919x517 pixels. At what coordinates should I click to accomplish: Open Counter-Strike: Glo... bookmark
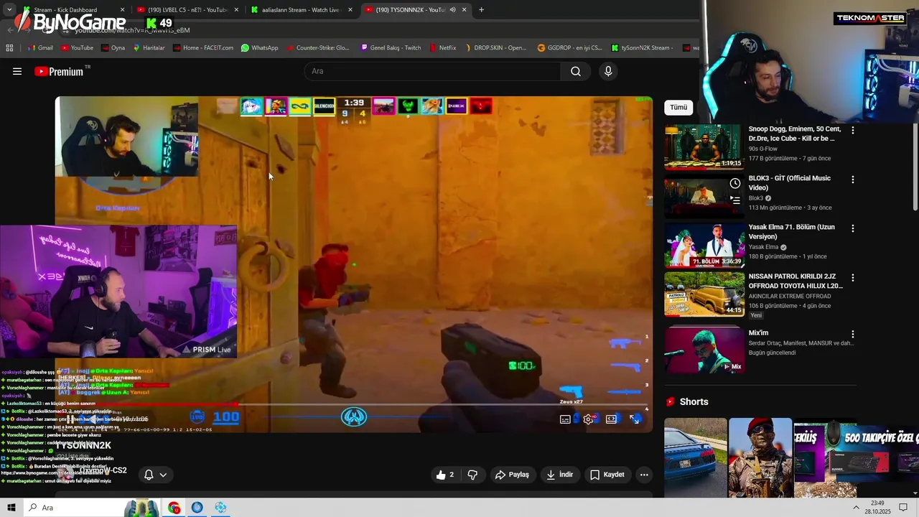(x=318, y=48)
